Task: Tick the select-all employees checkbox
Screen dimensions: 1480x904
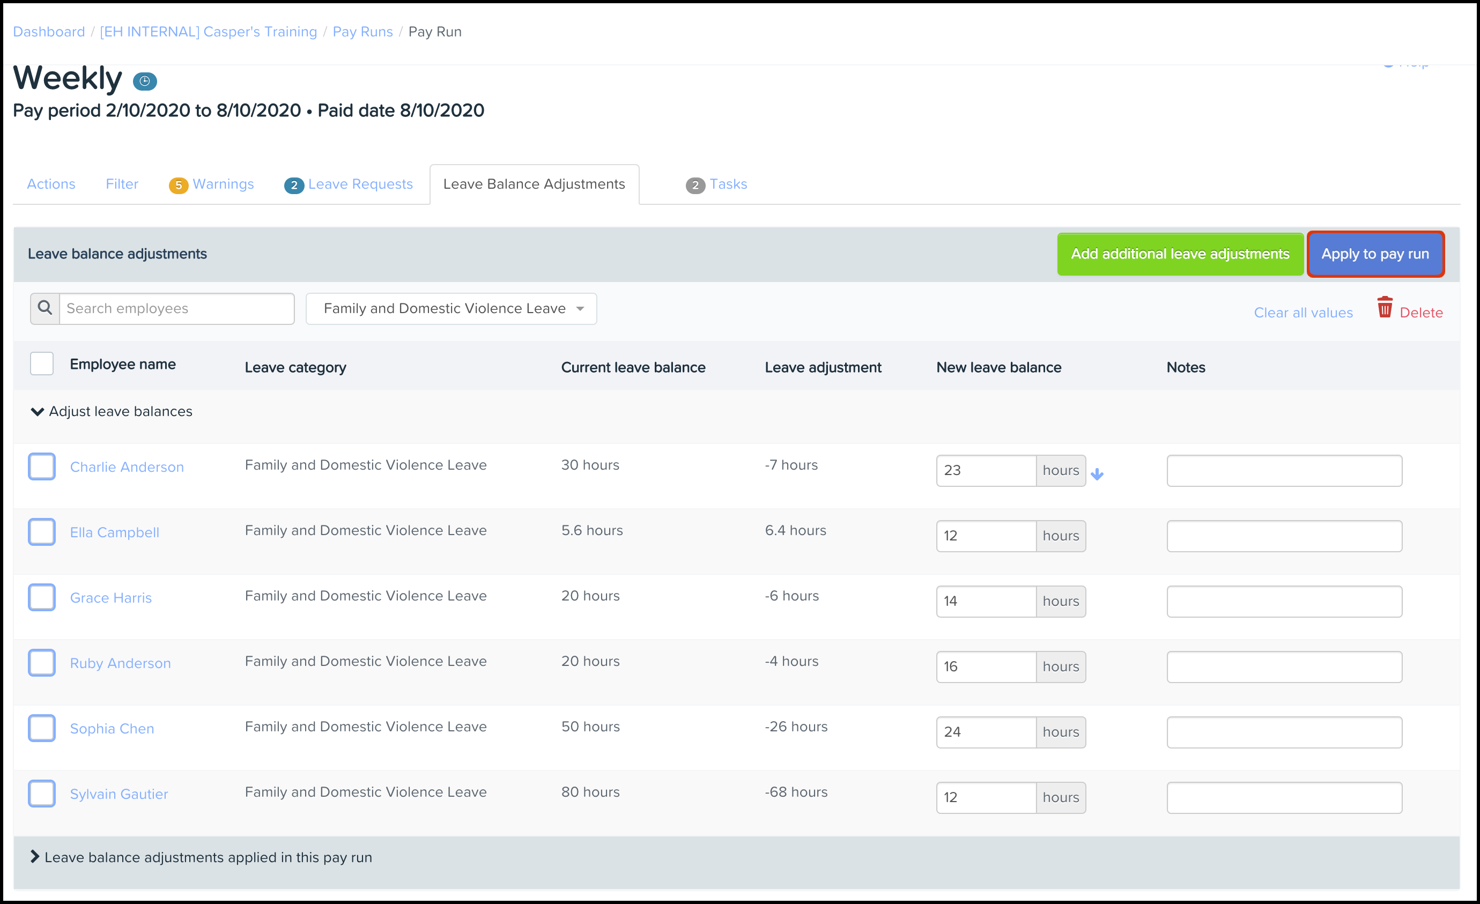Action: pyautogui.click(x=42, y=364)
